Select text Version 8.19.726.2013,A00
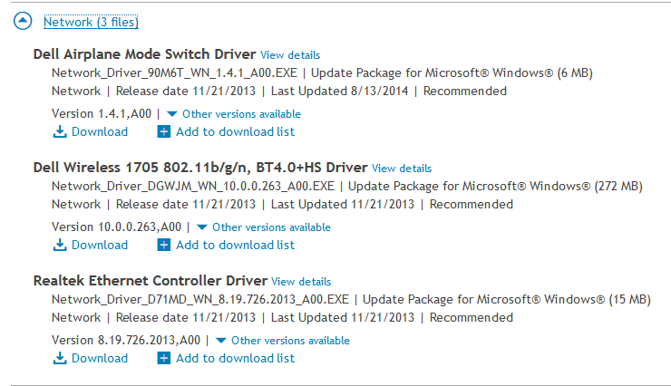671x386 pixels. pyautogui.click(x=126, y=341)
